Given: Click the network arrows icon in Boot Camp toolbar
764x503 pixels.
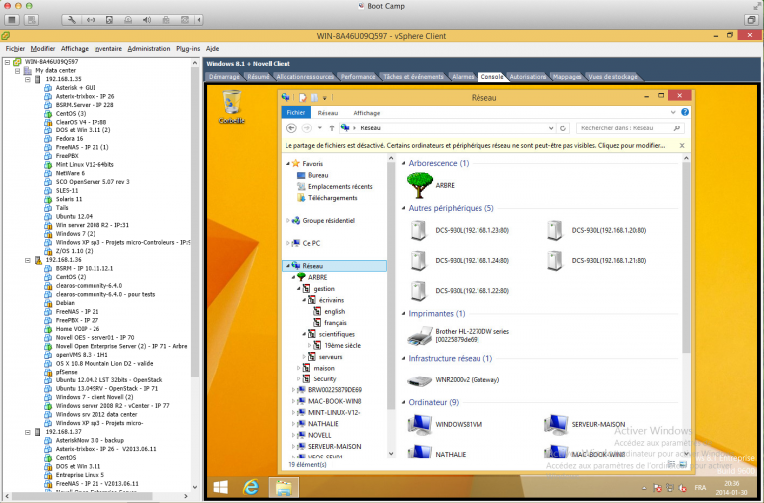Looking at the screenshot, I should coord(91,20).
